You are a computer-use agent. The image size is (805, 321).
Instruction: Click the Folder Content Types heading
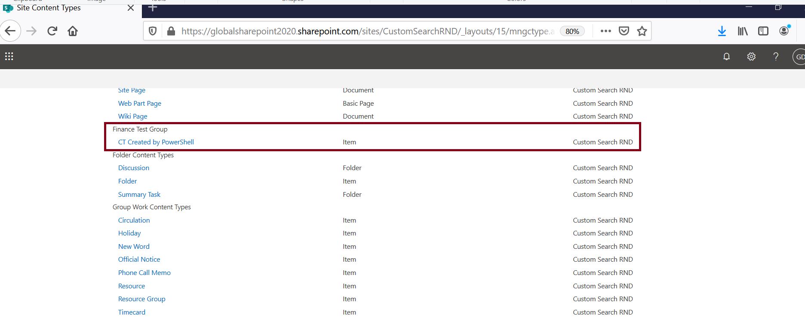[143, 155]
